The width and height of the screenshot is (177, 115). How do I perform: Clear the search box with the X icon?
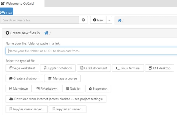pos(83,20)
